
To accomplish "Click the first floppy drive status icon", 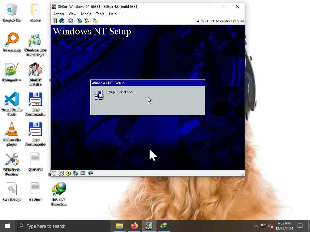I will 54,173.
